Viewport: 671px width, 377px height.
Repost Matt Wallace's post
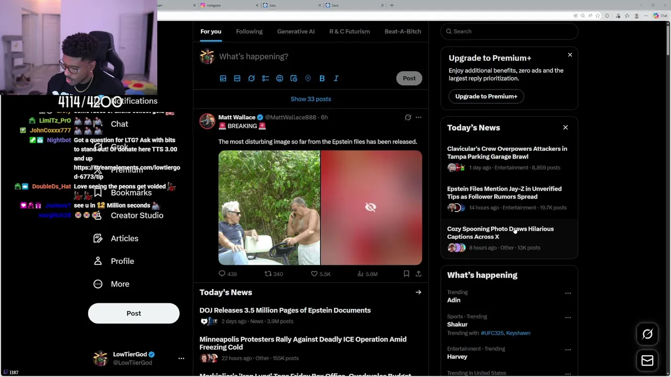coord(274,274)
